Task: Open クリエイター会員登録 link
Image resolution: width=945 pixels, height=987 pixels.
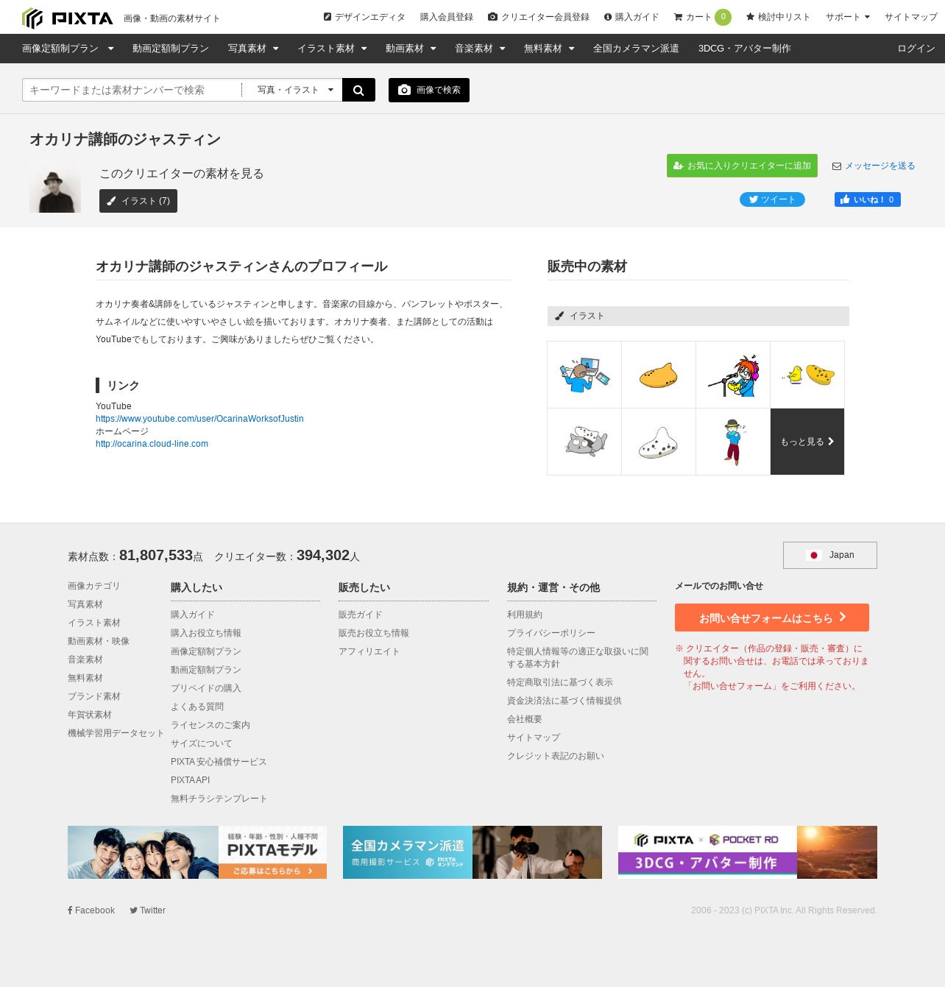Action: (x=539, y=17)
